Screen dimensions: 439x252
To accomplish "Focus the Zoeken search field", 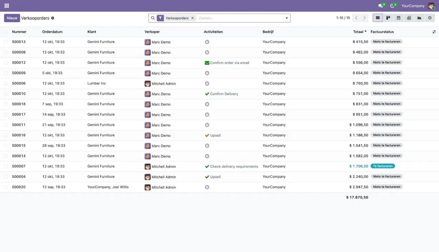I will tap(239, 18).
